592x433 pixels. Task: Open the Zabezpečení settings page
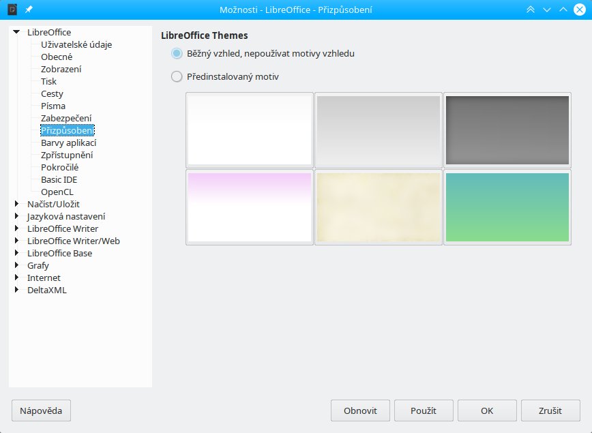66,118
